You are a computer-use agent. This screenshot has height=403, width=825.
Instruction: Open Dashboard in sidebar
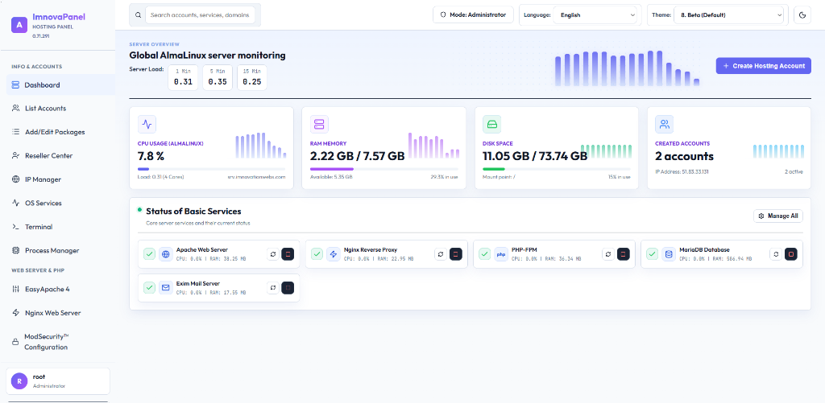60,84
